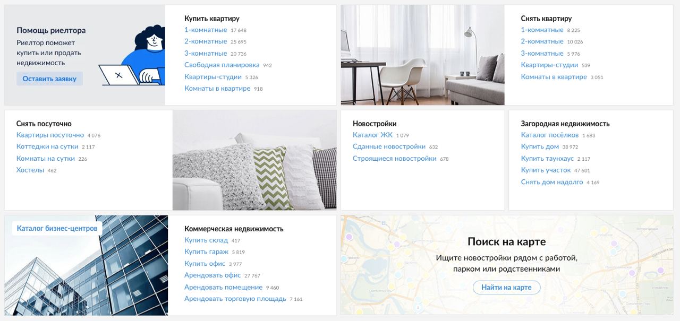The height and width of the screenshot is (321, 680).
Task: Open 'Комнаты в квартире' under Купить квартиру
Action: pos(217,88)
